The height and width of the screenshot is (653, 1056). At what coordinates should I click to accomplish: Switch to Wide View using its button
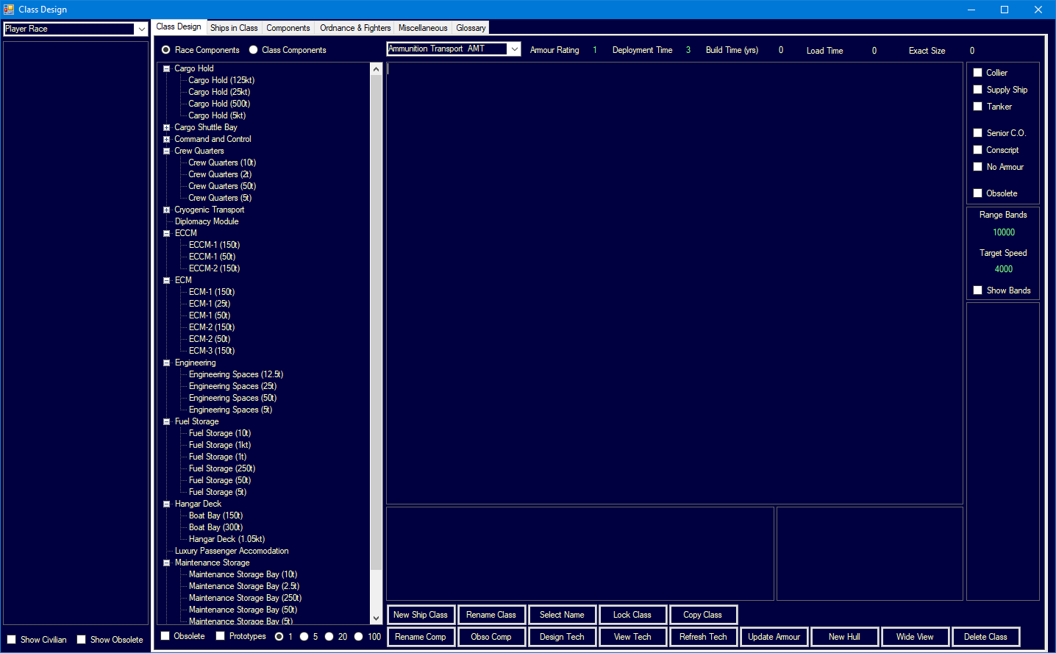pyautogui.click(x=915, y=637)
